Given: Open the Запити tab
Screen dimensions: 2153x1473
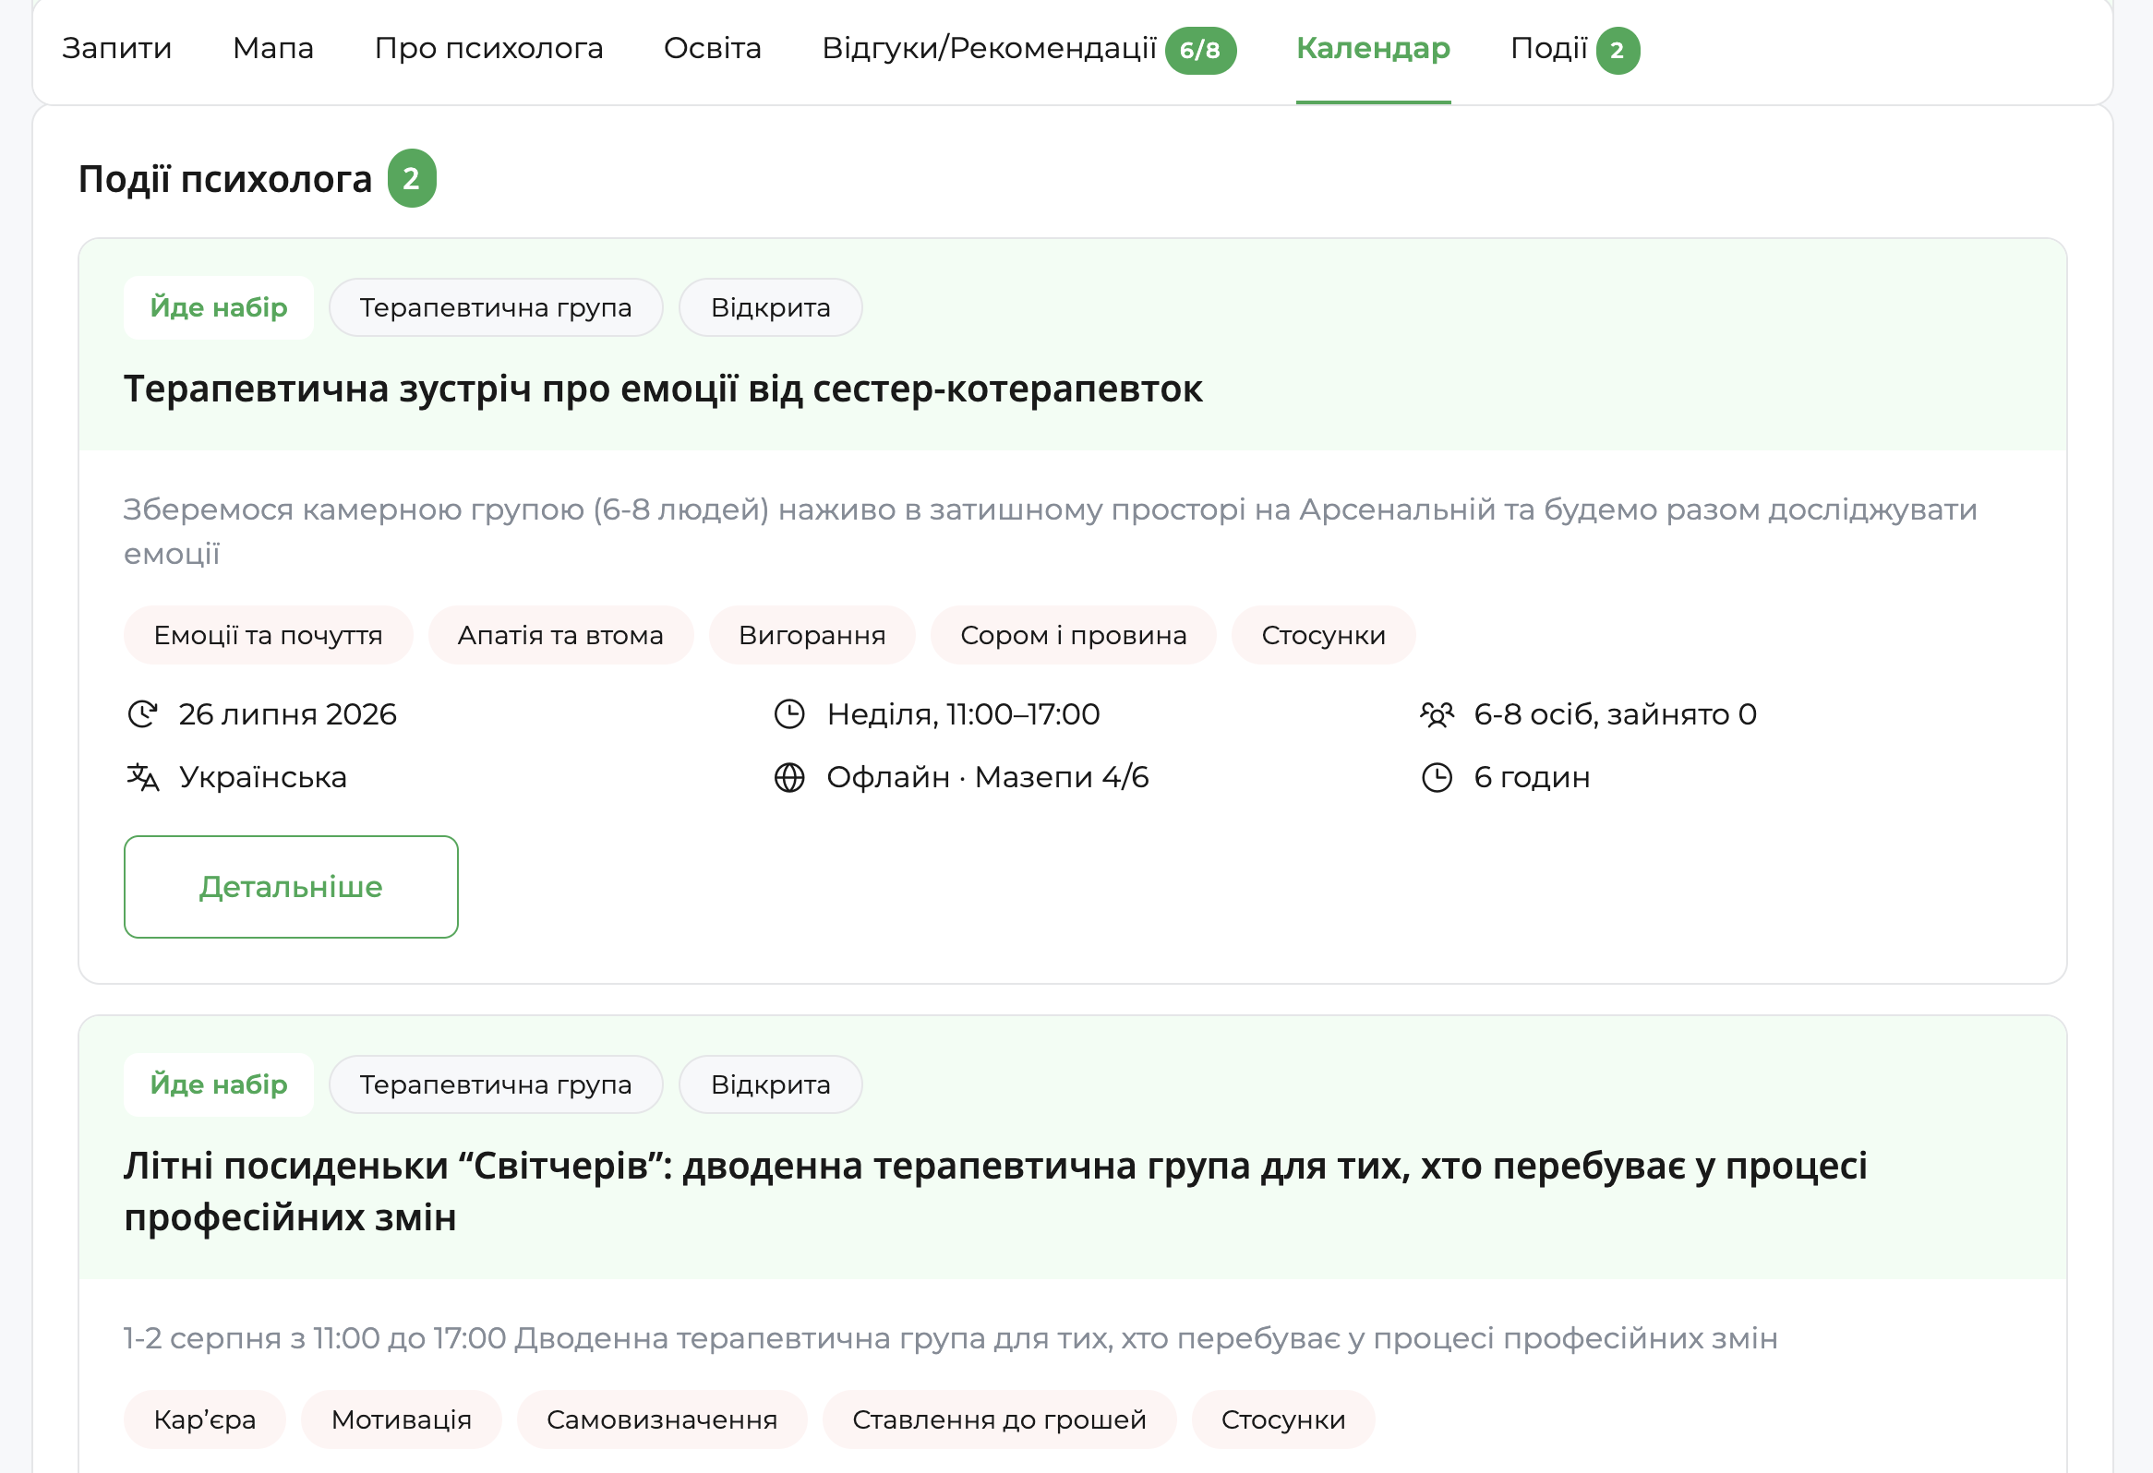Looking at the screenshot, I should tap(116, 48).
